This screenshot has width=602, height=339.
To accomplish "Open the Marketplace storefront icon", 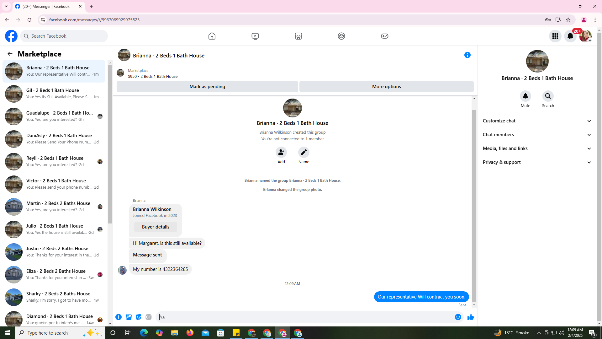I will (x=298, y=36).
